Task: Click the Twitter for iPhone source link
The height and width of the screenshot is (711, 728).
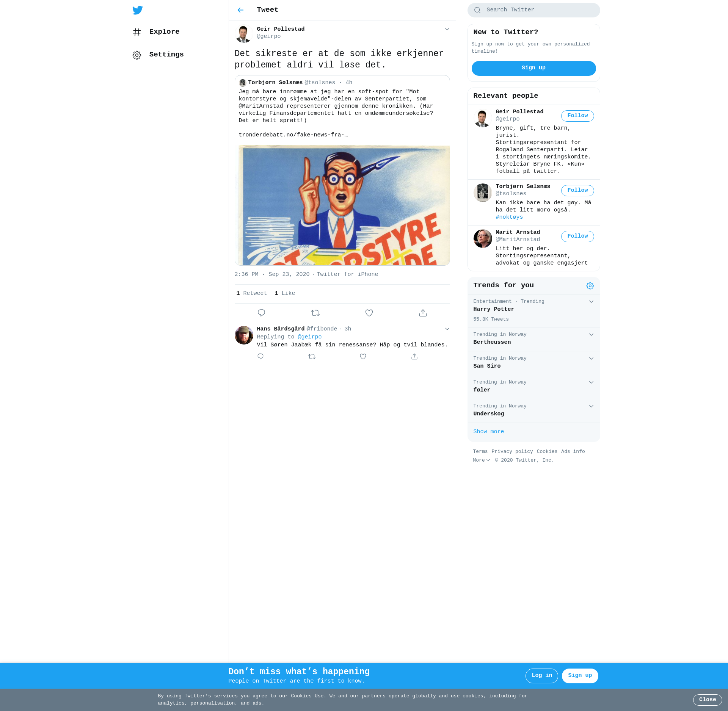Action: pyautogui.click(x=347, y=274)
